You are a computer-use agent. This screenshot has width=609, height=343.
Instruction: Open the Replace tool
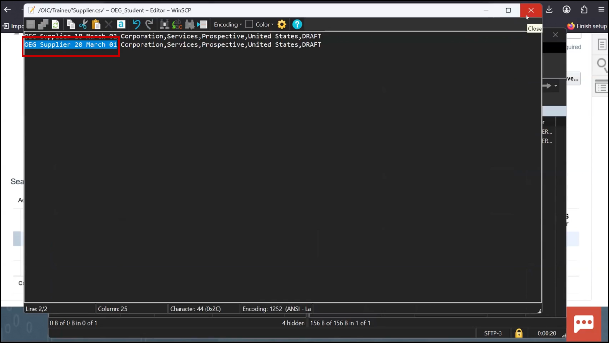(177, 24)
